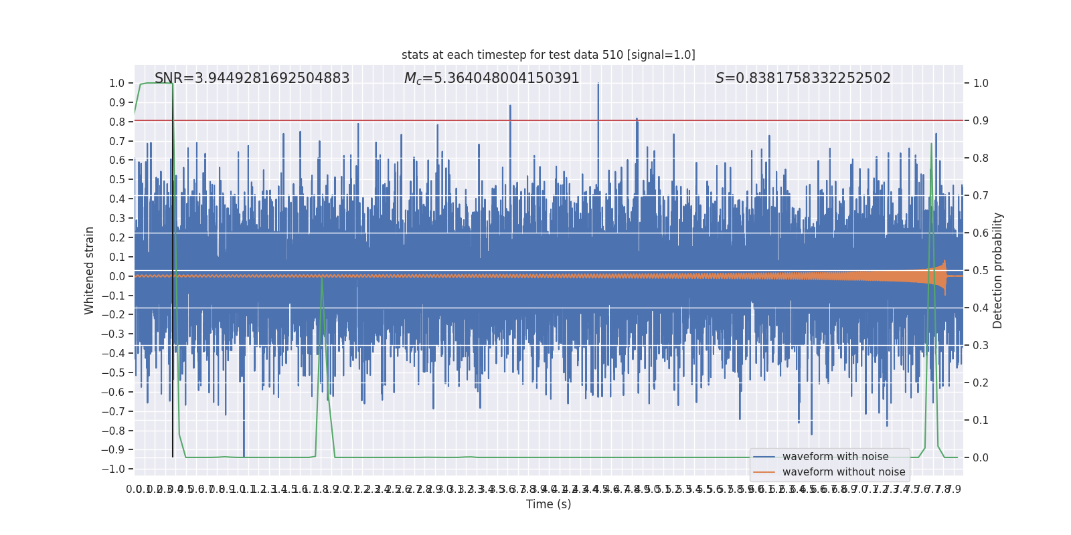Click the −1.0 tick on left axis
1071x535 pixels.
pos(114,469)
